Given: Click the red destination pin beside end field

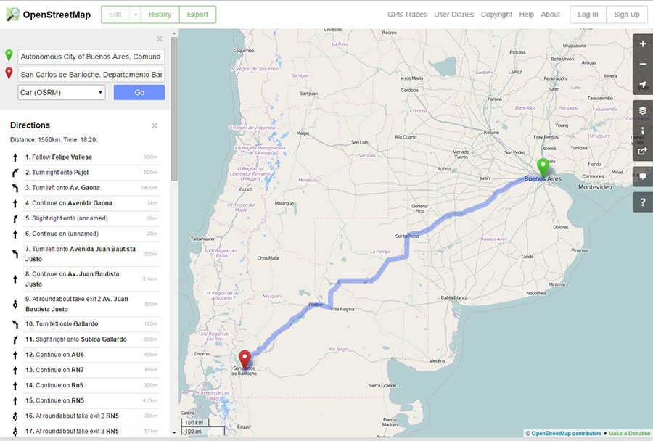Looking at the screenshot, I should click(9, 73).
